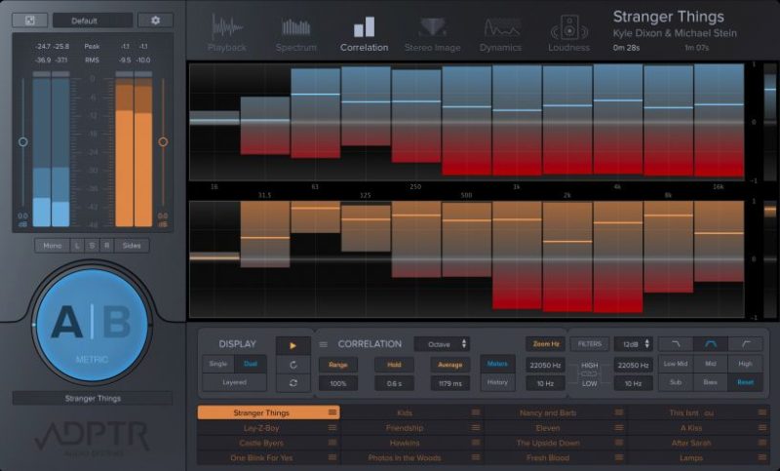Toggle the High/Low filter link icon

click(590, 374)
